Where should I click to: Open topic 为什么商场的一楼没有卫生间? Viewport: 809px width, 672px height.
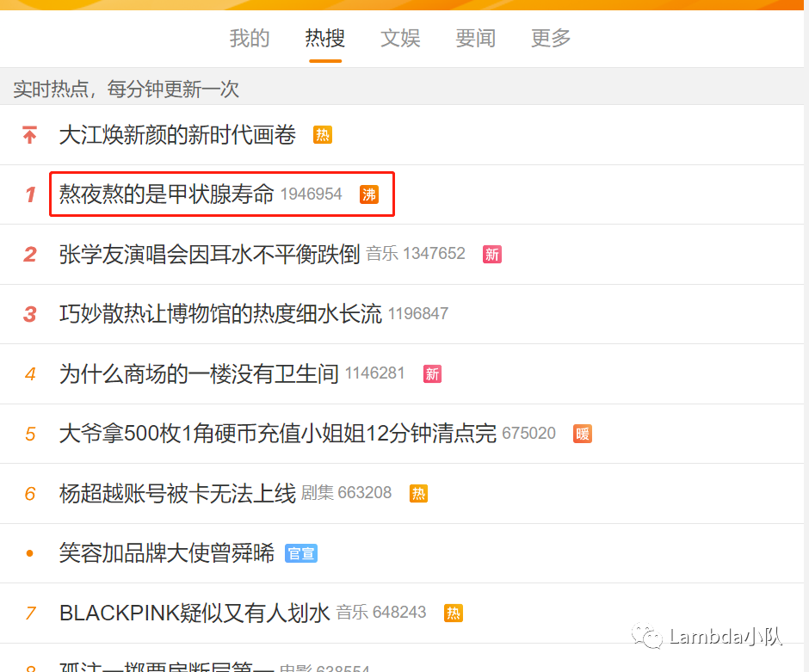(199, 373)
